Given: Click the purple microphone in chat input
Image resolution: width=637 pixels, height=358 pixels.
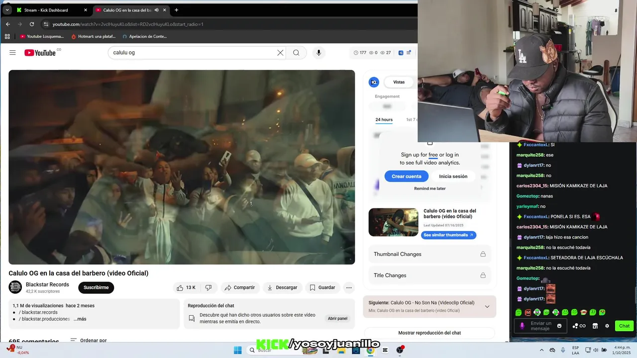Looking at the screenshot, I should point(522,326).
